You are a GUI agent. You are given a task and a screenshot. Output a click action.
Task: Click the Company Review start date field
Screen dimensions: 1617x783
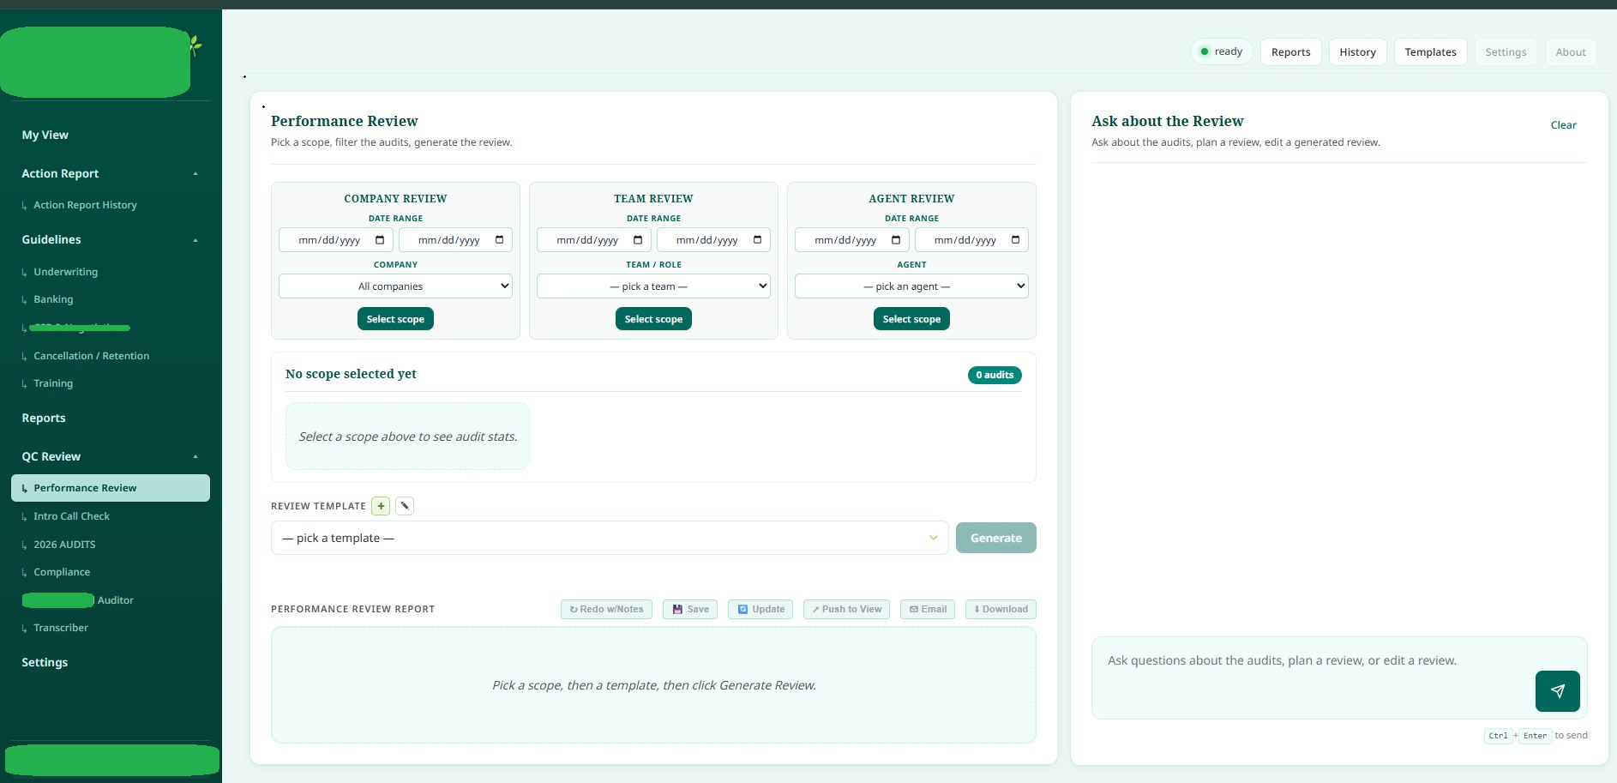(x=336, y=240)
